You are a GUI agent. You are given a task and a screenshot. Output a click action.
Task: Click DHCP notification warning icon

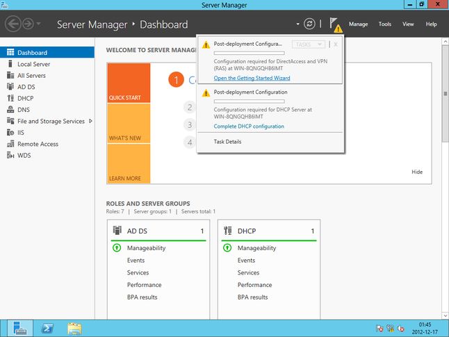click(x=206, y=93)
